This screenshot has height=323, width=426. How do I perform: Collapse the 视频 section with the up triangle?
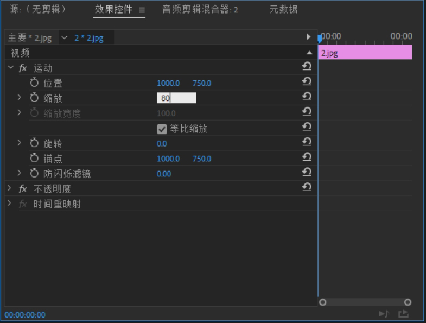pos(309,53)
